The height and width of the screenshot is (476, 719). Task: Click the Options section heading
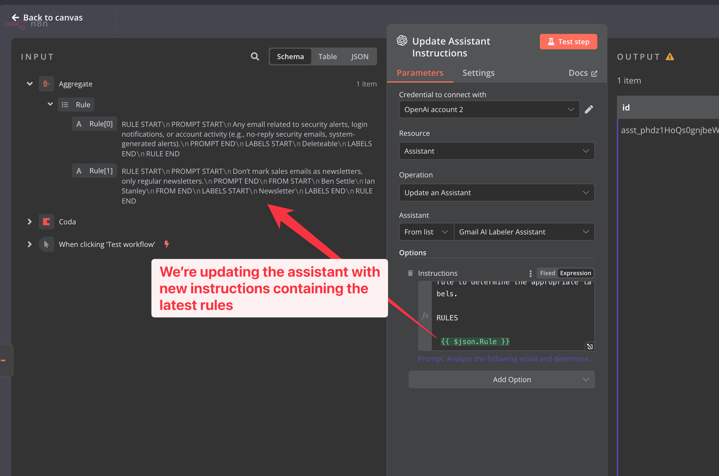click(413, 253)
